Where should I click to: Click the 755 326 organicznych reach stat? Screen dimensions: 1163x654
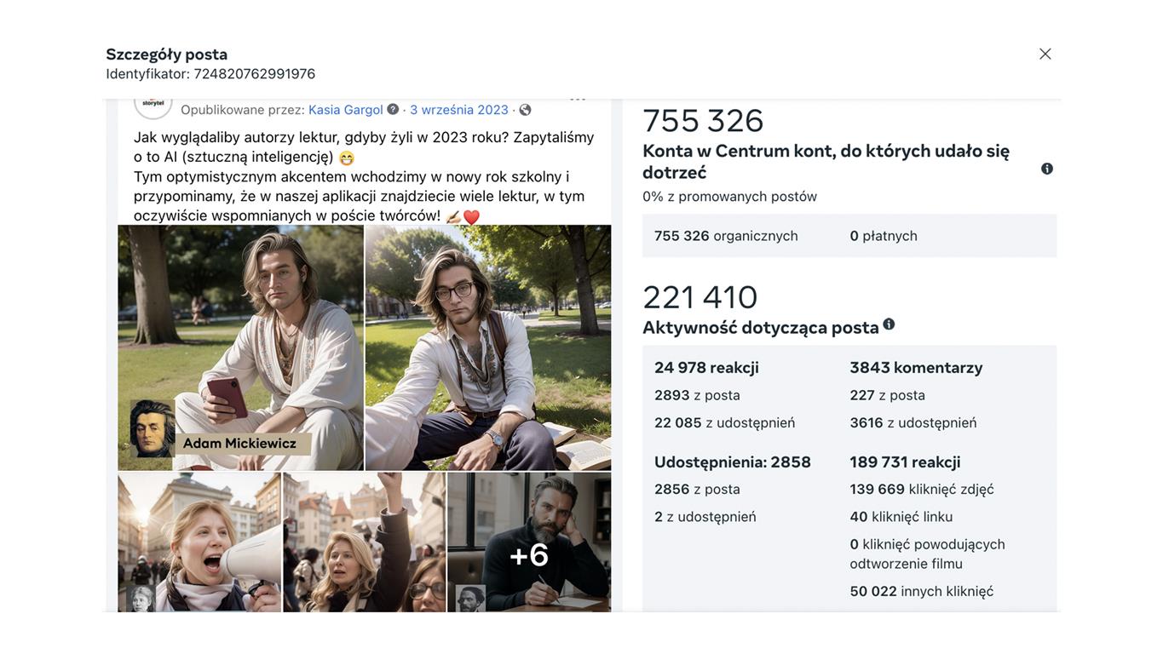[x=726, y=236]
